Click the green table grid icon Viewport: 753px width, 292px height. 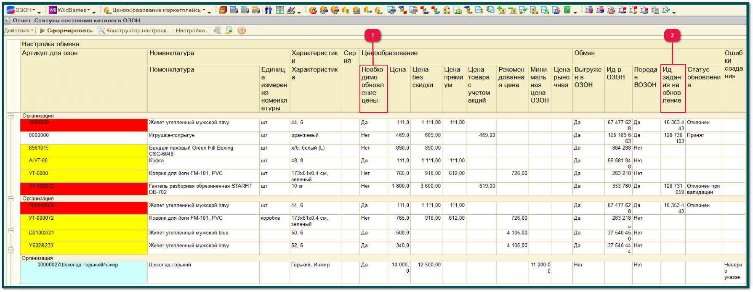pos(280,10)
